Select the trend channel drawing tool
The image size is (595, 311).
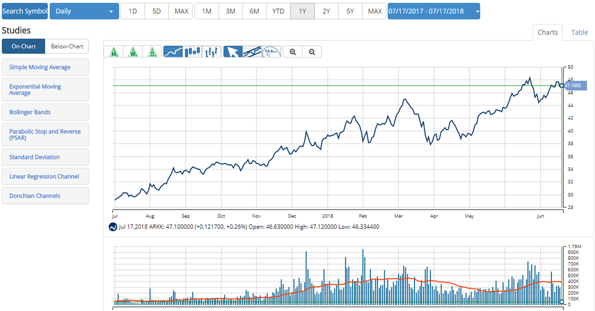[x=252, y=52]
